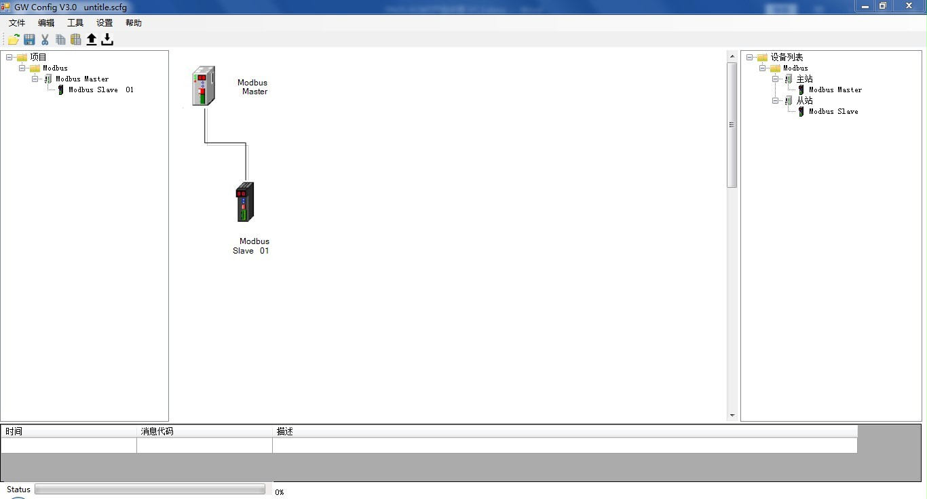Viewport: 927px width, 499px height.
Task: Select the Modbus Master device icon on canvas
Action: (204, 86)
